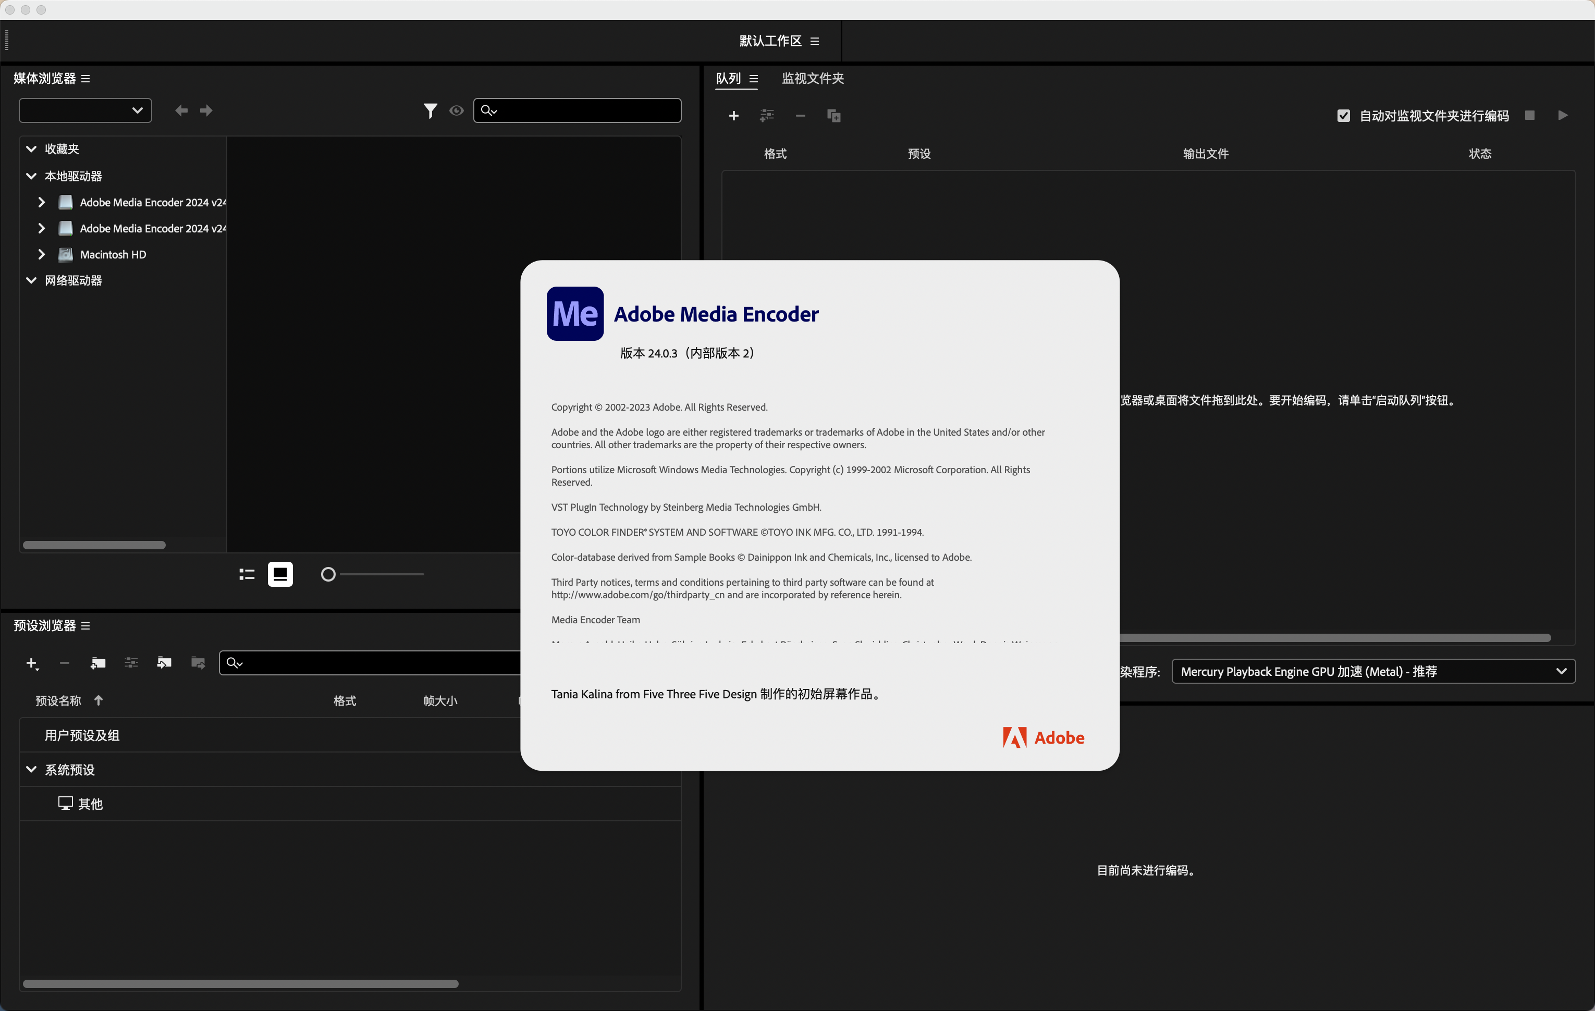
Task: Click Add Output sliders icon in queue toolbar
Action: click(766, 116)
